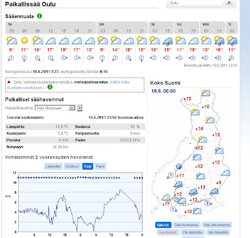Switch to the Kosteus chart tab

pos(72,166)
